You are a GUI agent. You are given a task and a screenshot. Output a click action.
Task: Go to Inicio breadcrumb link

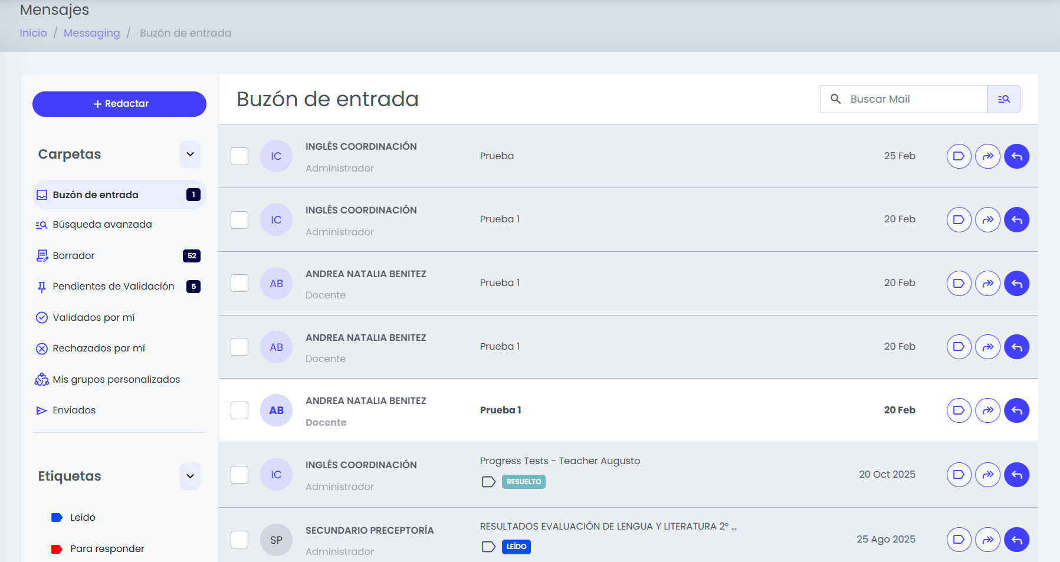point(33,33)
